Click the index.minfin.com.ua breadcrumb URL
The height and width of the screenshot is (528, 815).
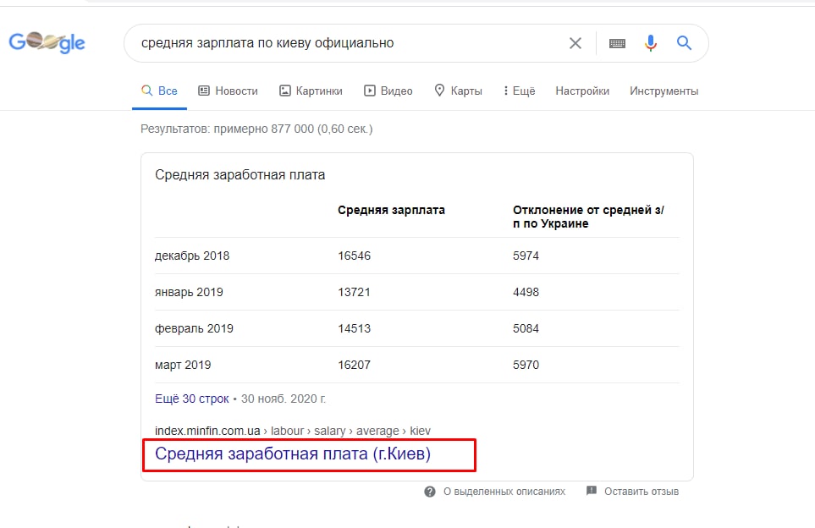(x=293, y=431)
